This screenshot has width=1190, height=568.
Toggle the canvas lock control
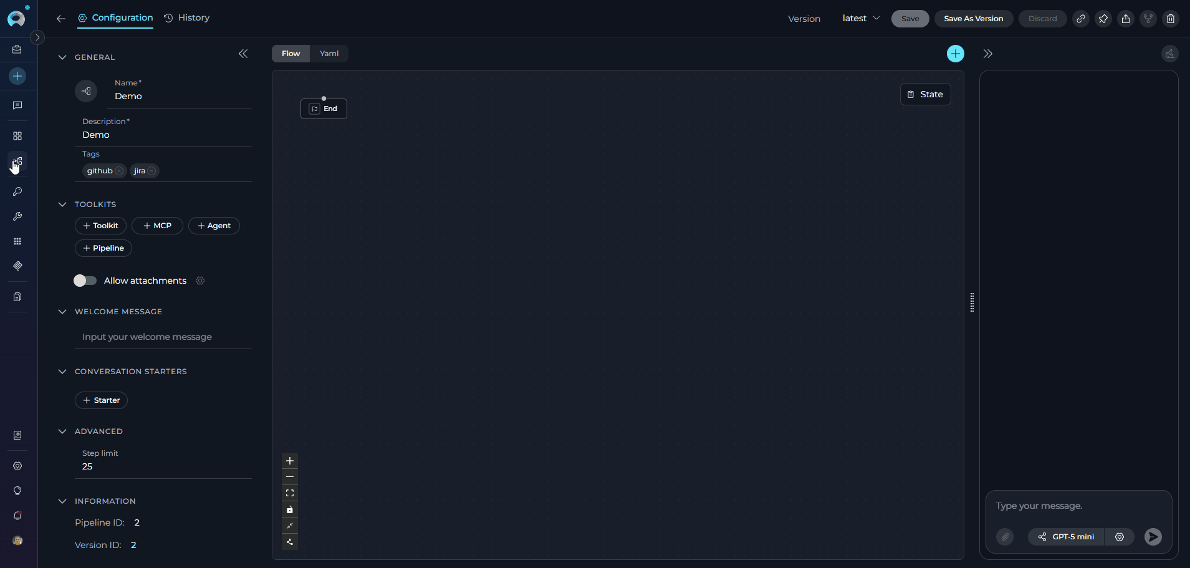290,509
